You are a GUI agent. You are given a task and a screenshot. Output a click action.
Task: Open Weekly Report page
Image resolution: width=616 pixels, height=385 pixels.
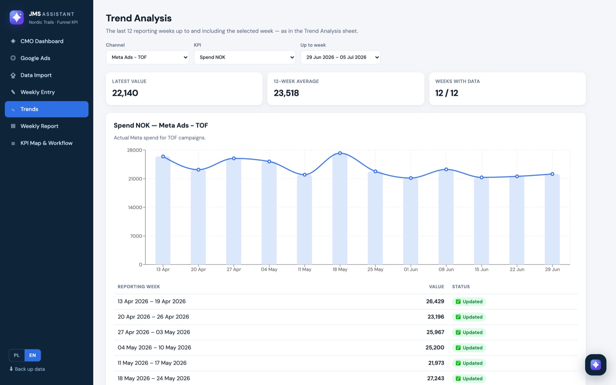click(x=46, y=126)
